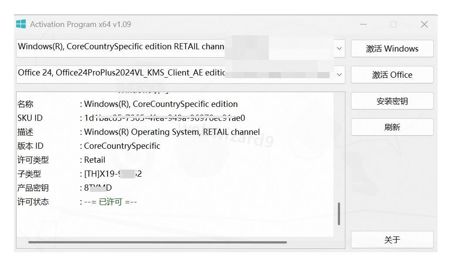
Task: Click the 激活 Office button
Action: click(392, 75)
